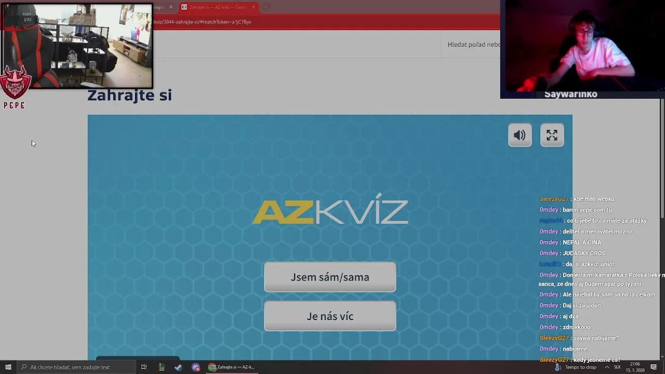Open the Windows Start menu

point(8,367)
